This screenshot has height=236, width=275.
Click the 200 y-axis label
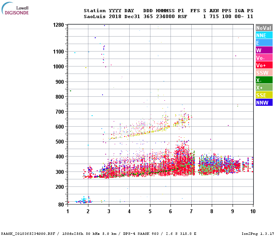(60, 187)
